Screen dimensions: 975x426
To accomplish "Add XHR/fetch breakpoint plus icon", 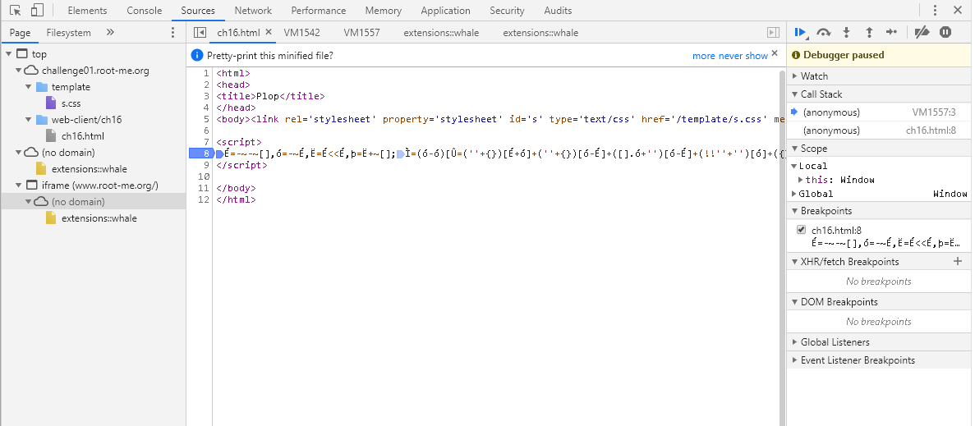I will (x=958, y=262).
